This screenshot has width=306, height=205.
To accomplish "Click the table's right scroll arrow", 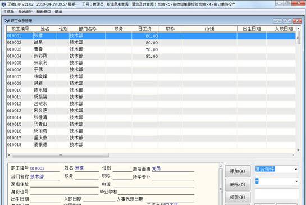I will (x=293, y=155).
